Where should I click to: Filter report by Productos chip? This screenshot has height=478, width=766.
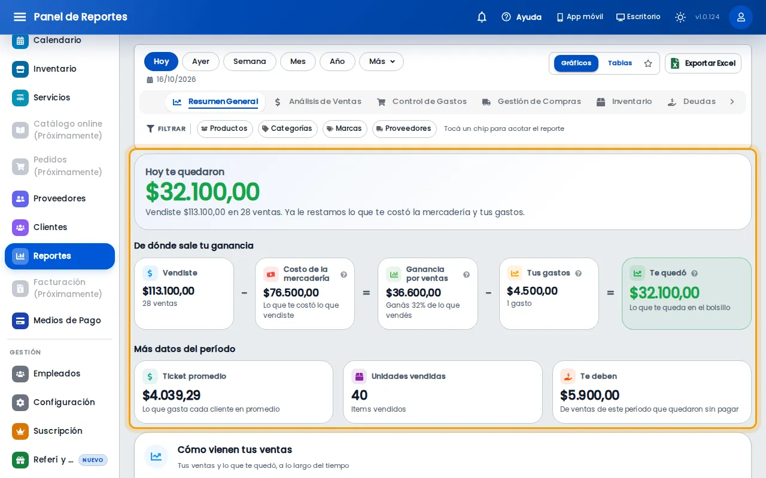(225, 129)
